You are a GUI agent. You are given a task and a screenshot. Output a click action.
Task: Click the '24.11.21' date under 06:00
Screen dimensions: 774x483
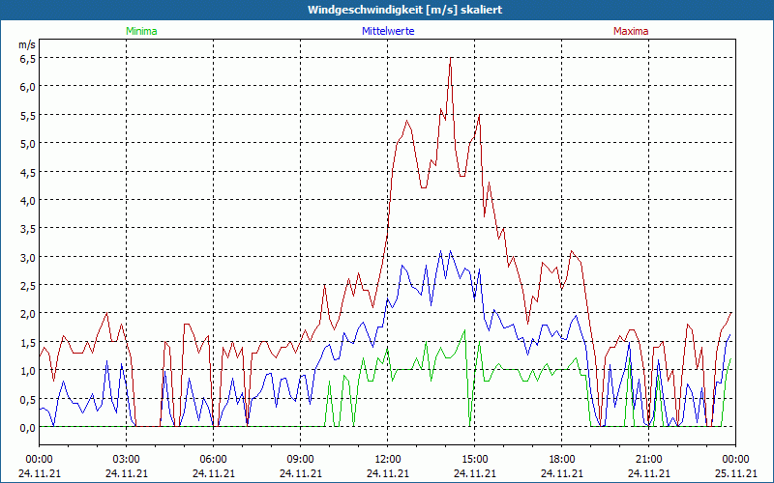coord(213,473)
